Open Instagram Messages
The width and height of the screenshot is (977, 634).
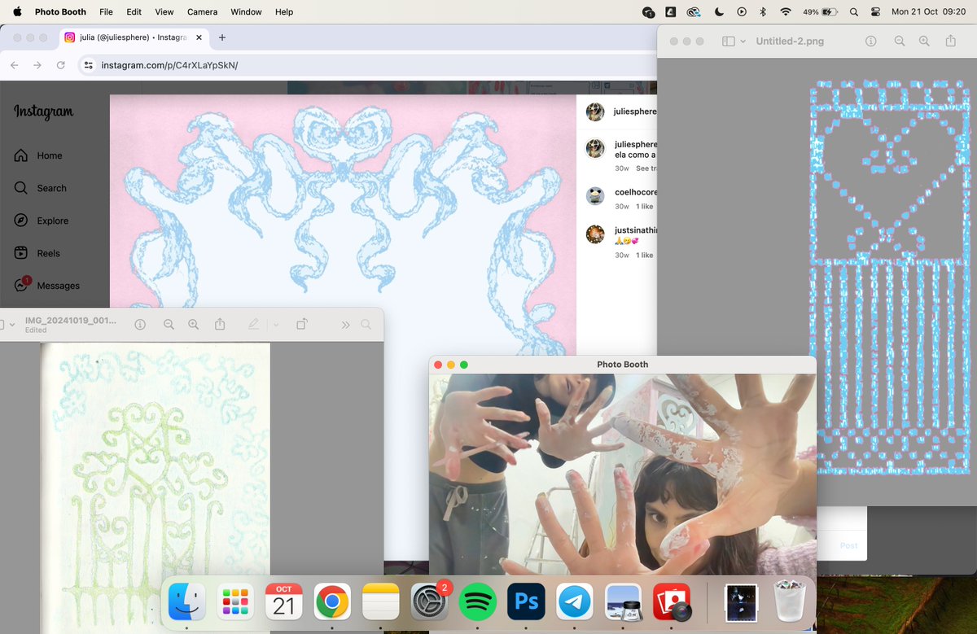coord(46,286)
